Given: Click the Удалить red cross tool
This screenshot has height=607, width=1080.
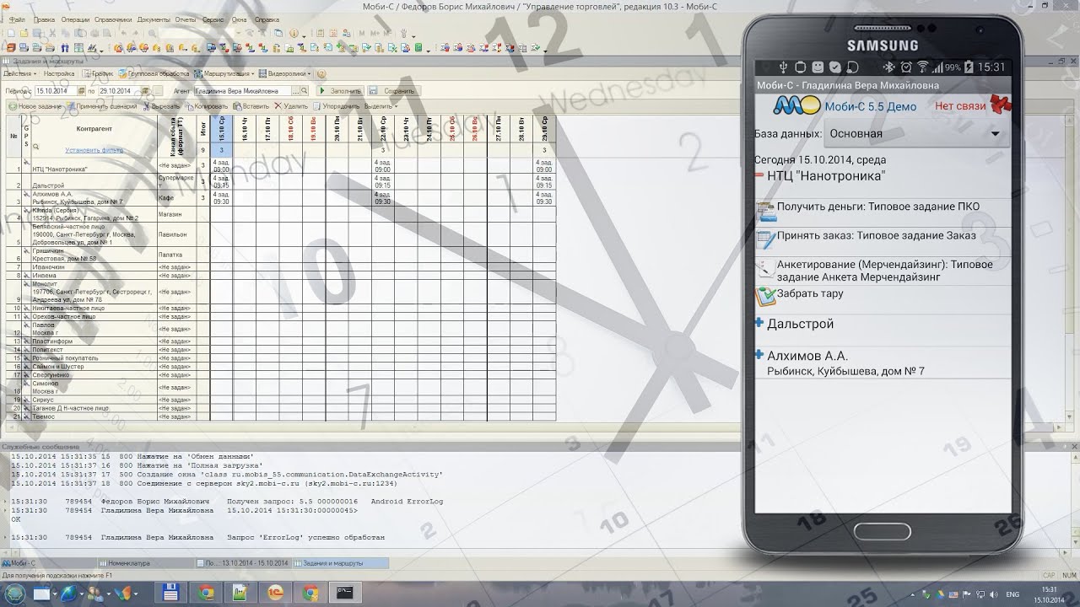Looking at the screenshot, I should (x=291, y=107).
